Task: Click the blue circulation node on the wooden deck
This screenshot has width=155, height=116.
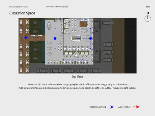Action: tap(26, 38)
